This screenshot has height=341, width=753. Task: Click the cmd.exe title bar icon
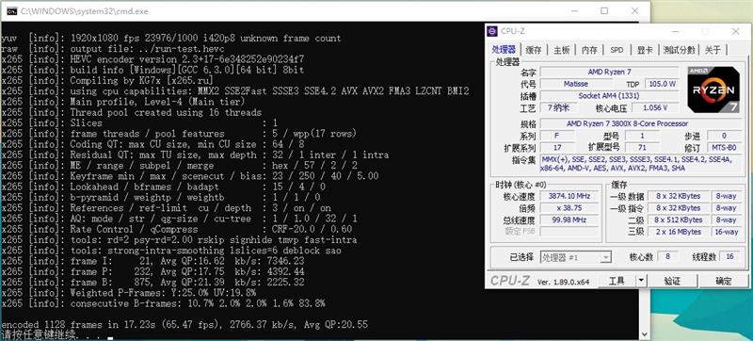tap(12, 11)
